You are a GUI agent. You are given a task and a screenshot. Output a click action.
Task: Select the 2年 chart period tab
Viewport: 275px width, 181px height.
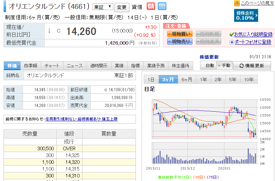point(218,79)
